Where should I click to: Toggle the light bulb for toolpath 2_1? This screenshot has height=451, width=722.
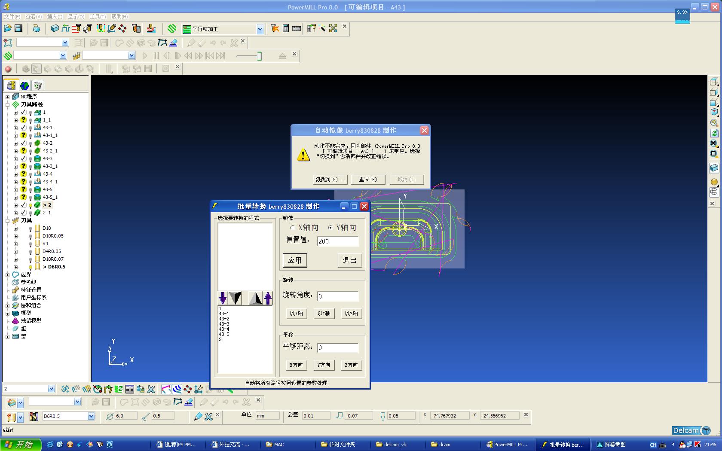tap(31, 213)
